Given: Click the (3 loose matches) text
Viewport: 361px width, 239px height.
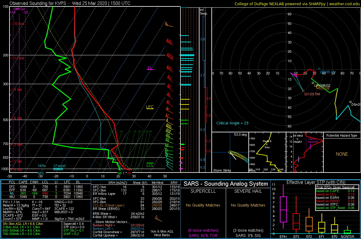Looking at the screenshot, I should click(x=248, y=230).
